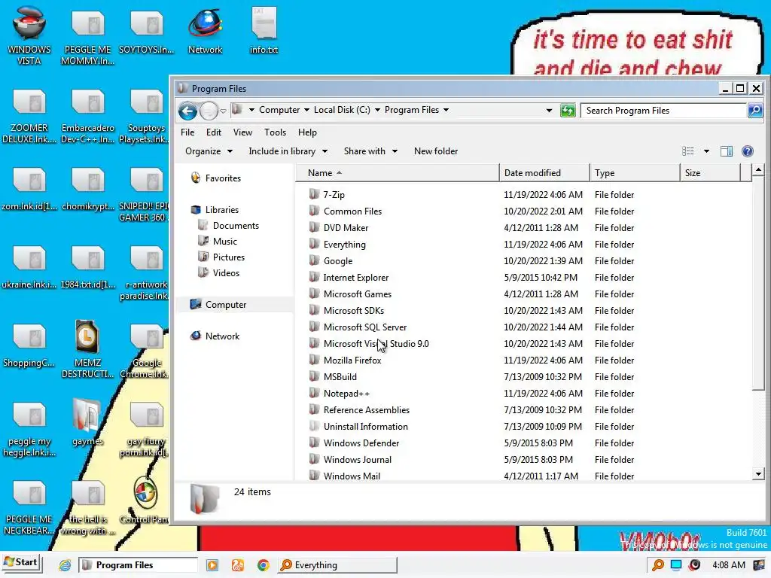
Task: Select the Internet Explorer folder
Action: [355, 278]
